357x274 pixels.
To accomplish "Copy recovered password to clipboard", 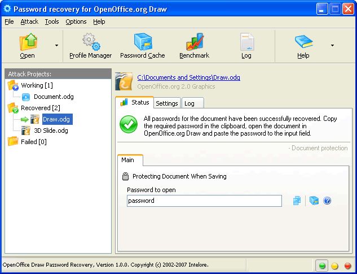I will pyautogui.click(x=297, y=201).
